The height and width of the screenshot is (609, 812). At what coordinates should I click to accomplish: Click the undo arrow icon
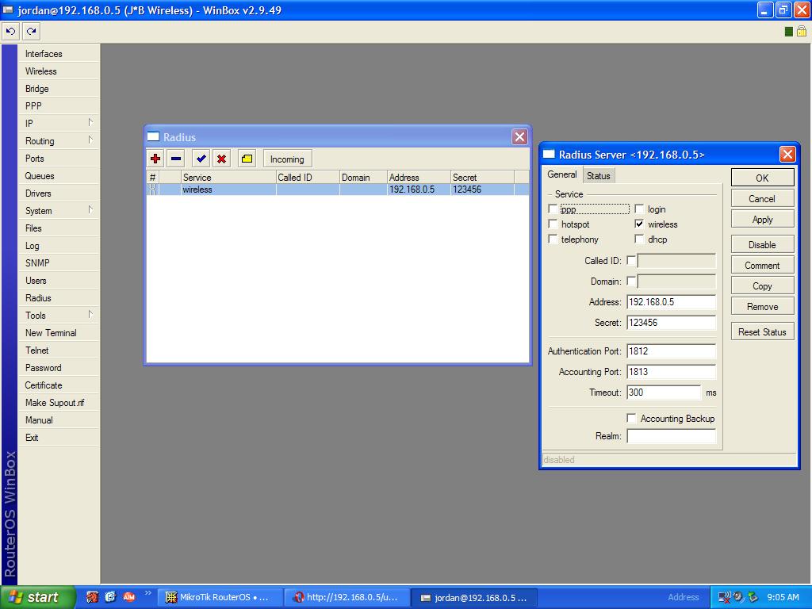click(x=10, y=31)
